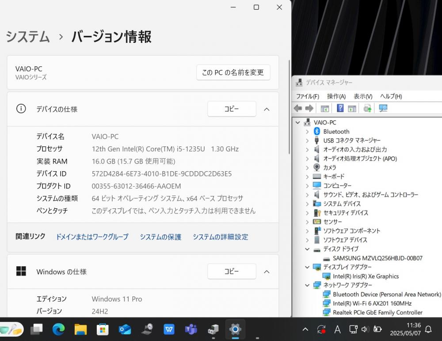This screenshot has width=442, height=341.
Task: Show hidden system tray icons chevron
Action: (x=305, y=329)
